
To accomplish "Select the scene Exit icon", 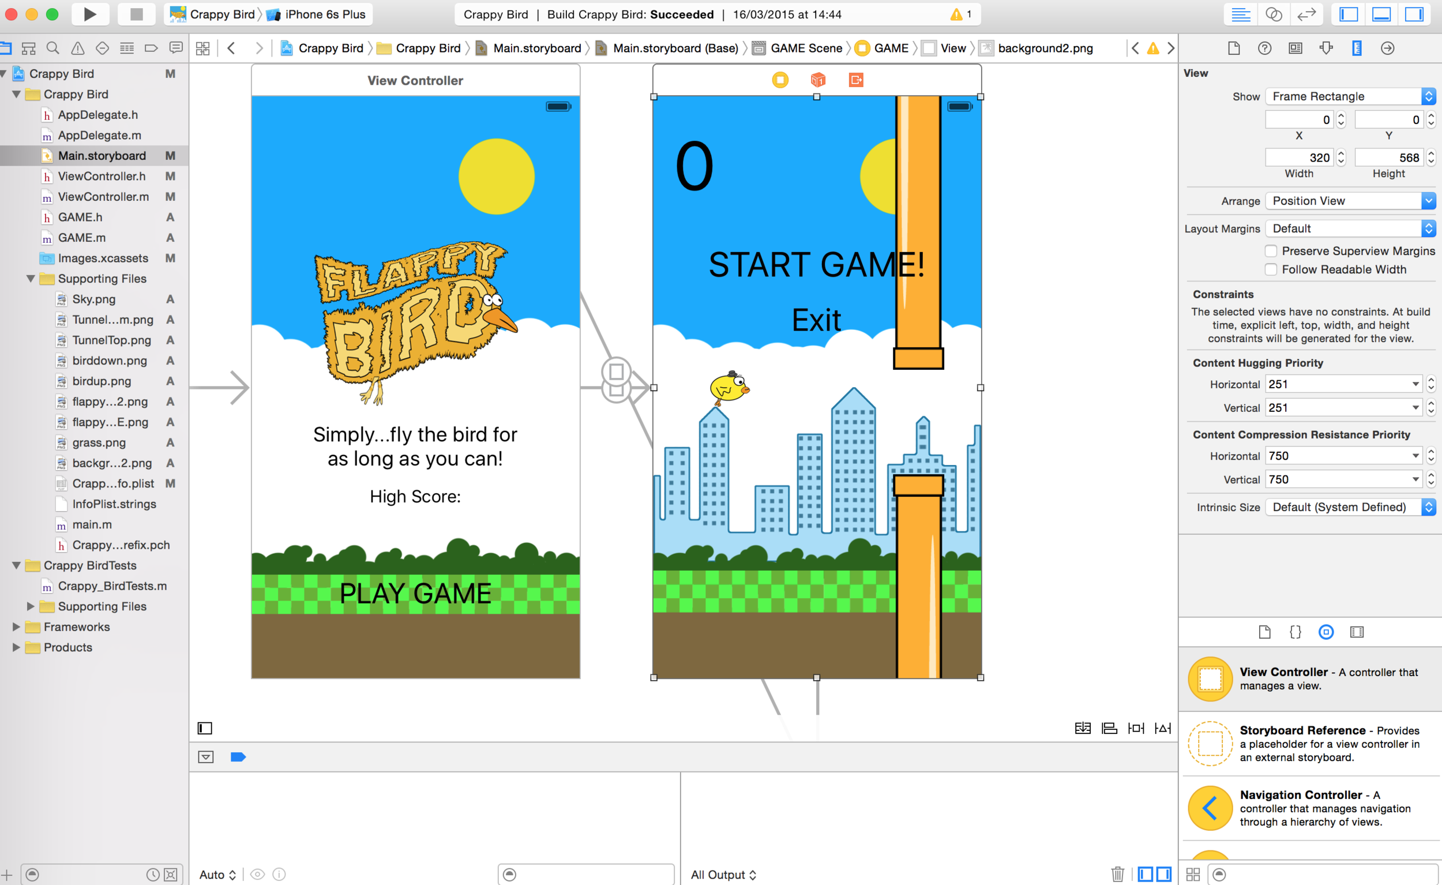I will 855,80.
